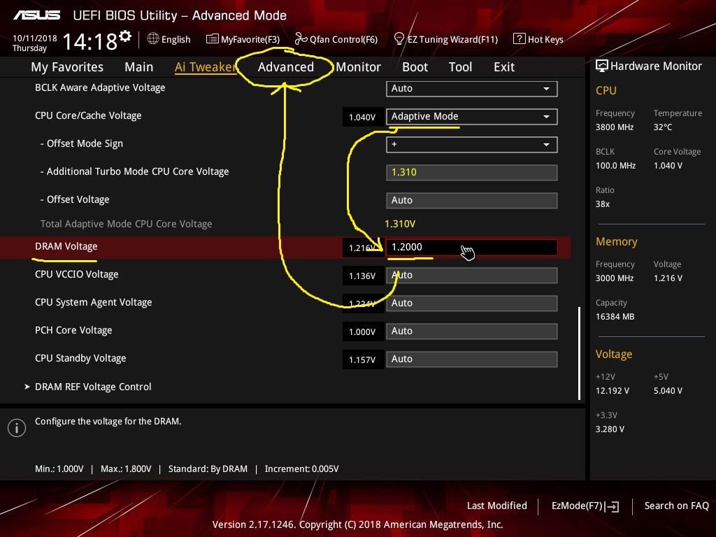Click the EzMode exit arrow icon
This screenshot has height=537, width=716.
(x=613, y=506)
